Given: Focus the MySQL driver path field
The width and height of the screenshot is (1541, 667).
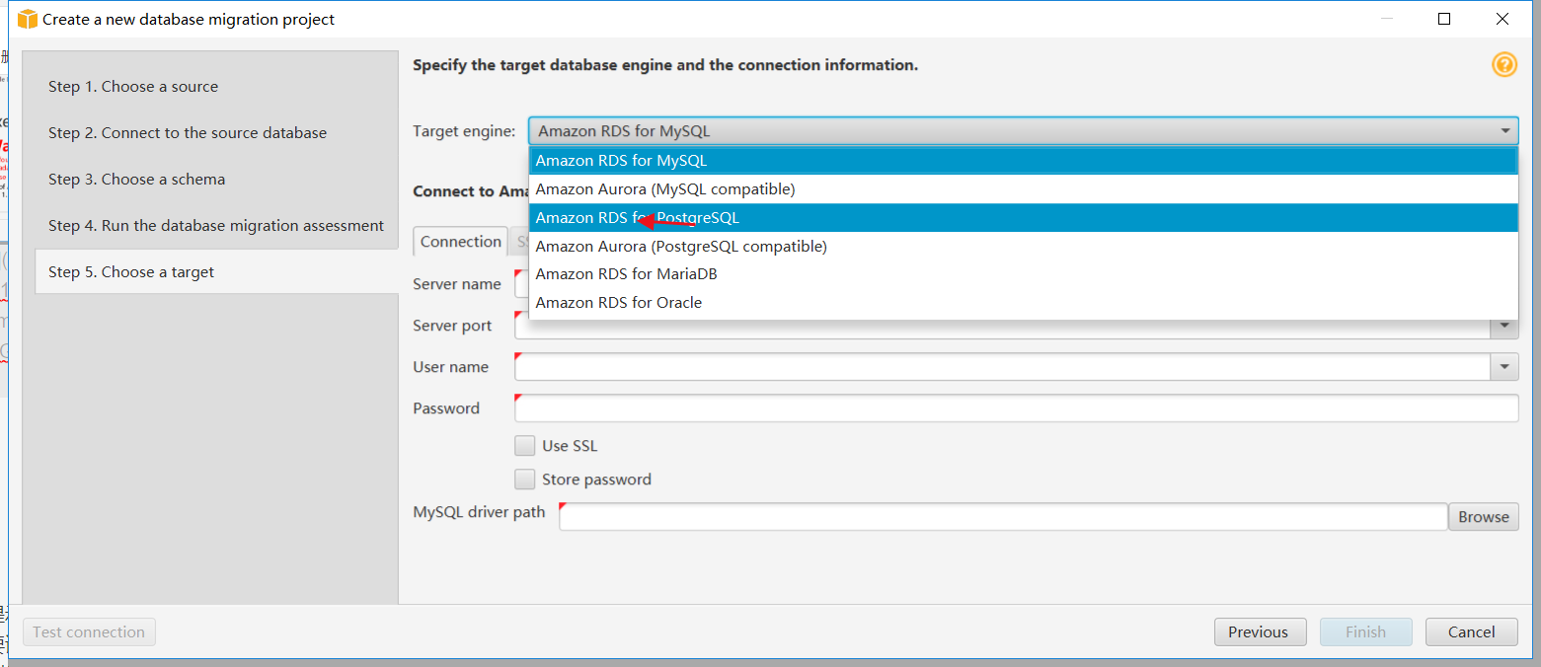Looking at the screenshot, I should pyautogui.click(x=1002, y=516).
